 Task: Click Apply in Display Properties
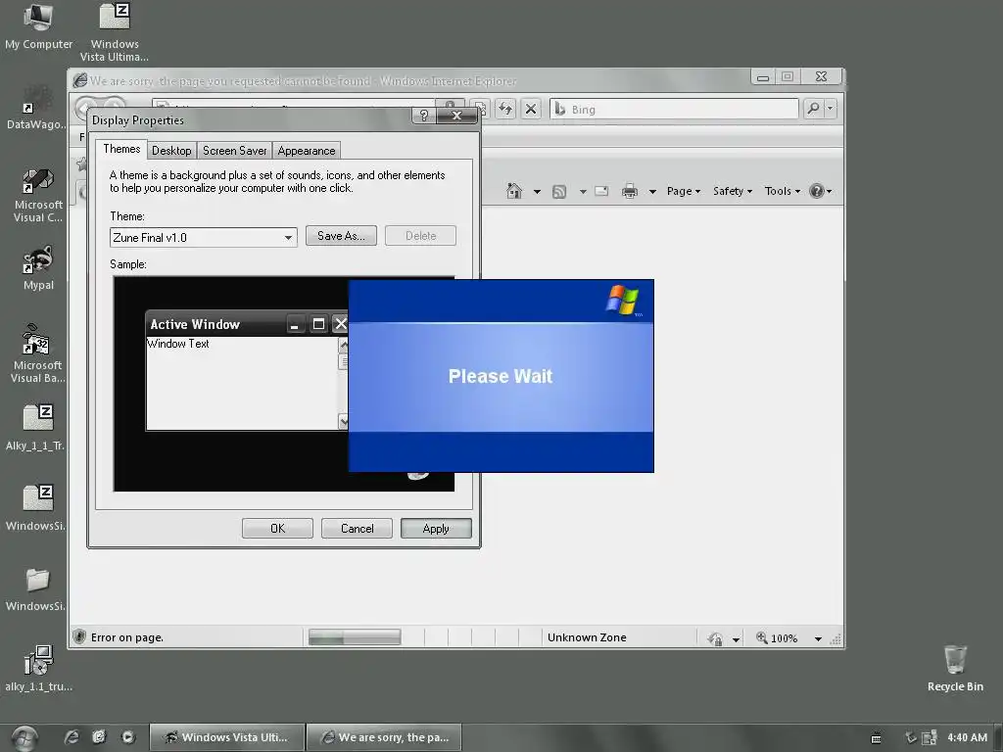pyautogui.click(x=436, y=528)
